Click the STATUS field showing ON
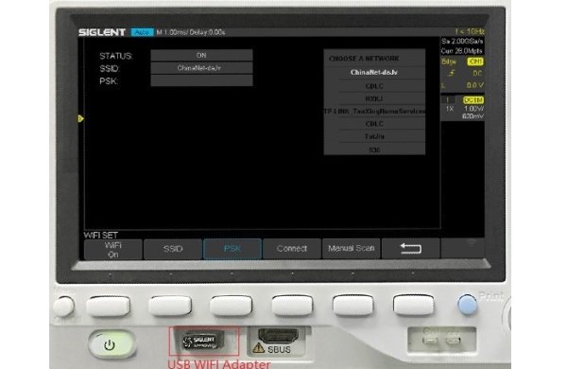This screenshot has height=369, width=567. 201,56
